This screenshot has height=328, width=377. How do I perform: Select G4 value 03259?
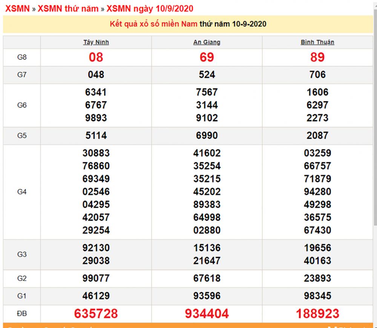pos(317,153)
